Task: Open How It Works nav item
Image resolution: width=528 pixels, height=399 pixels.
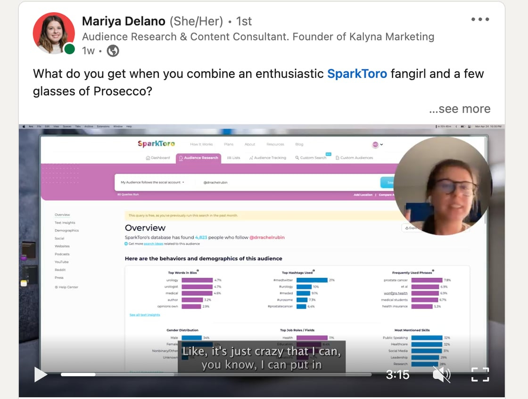Action: pos(201,144)
